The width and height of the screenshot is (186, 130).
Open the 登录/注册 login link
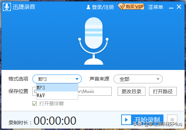pos(100,7)
